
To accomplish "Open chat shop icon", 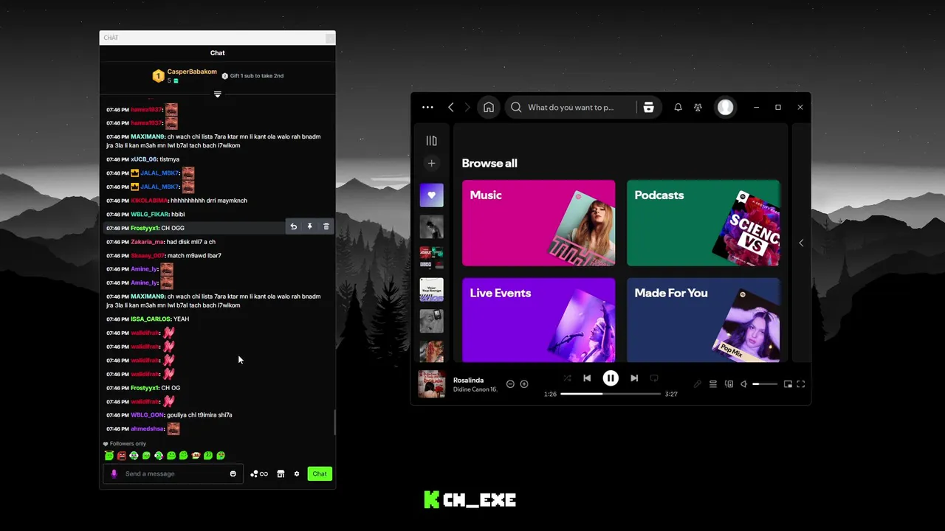I will 281,473.
